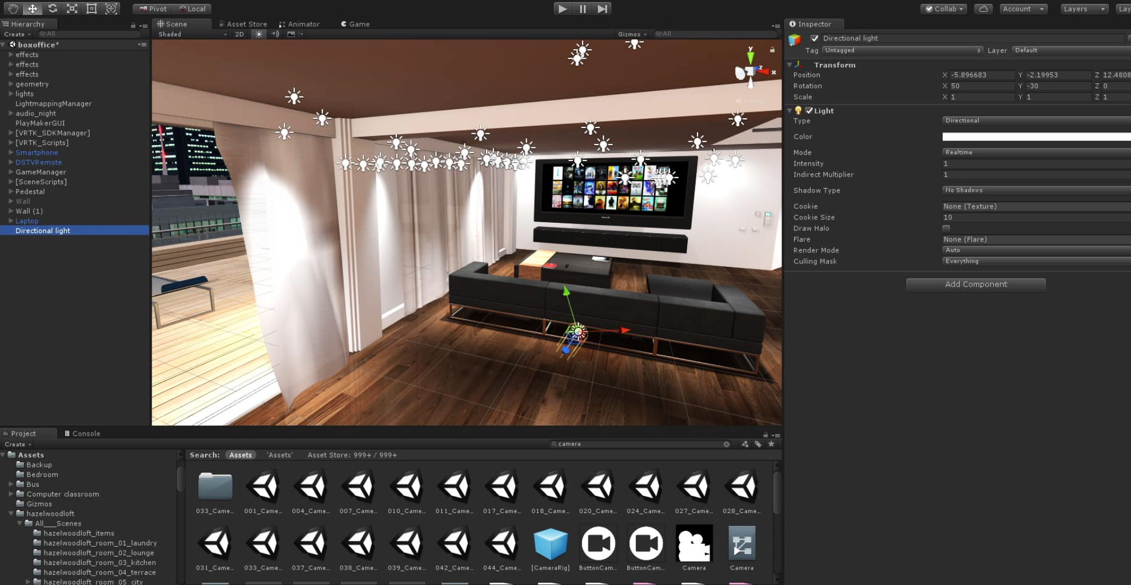This screenshot has height=585, width=1131.
Task: Toggle the Draw Halo checkbox
Action: click(946, 229)
